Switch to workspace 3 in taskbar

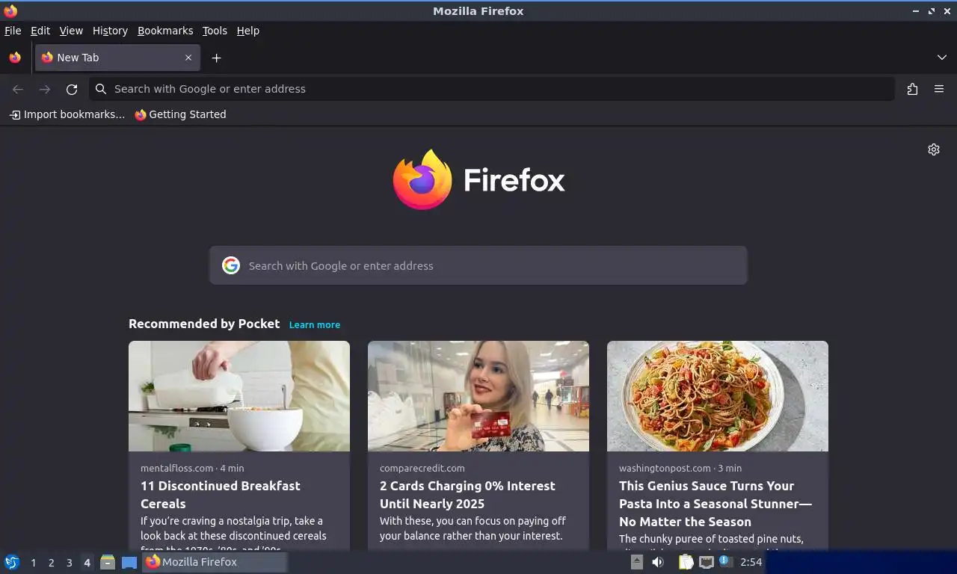pyautogui.click(x=69, y=563)
